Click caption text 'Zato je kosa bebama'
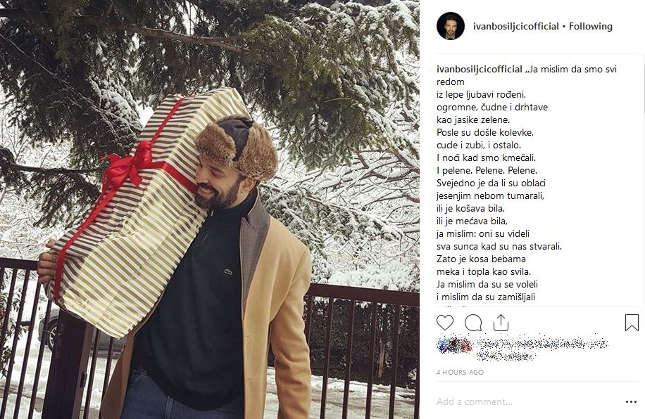645x419 pixels. point(481,259)
